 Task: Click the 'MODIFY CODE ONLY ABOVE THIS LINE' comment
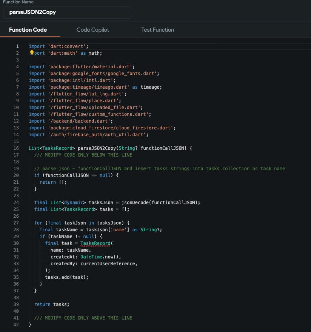[83, 318]
